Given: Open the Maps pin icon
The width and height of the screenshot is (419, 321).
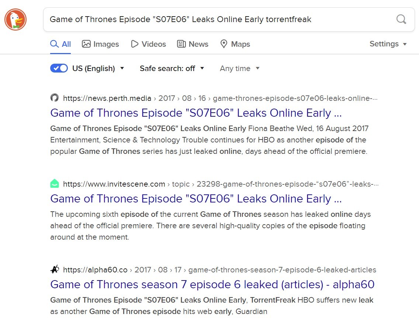Looking at the screenshot, I should pos(224,44).
